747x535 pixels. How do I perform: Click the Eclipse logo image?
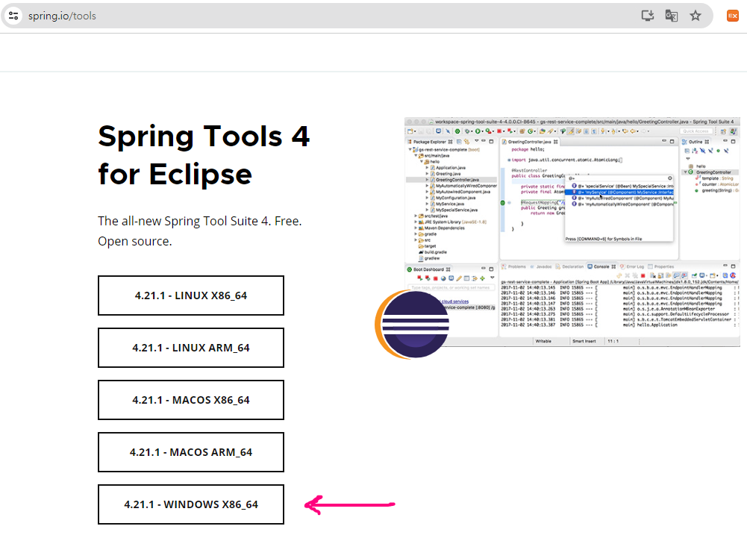coord(412,325)
